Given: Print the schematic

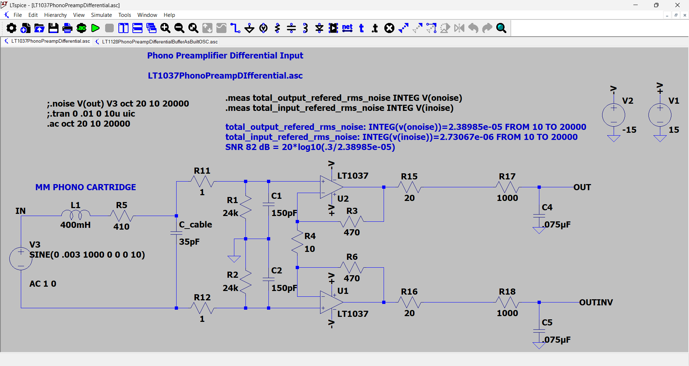Looking at the screenshot, I should point(67,28).
